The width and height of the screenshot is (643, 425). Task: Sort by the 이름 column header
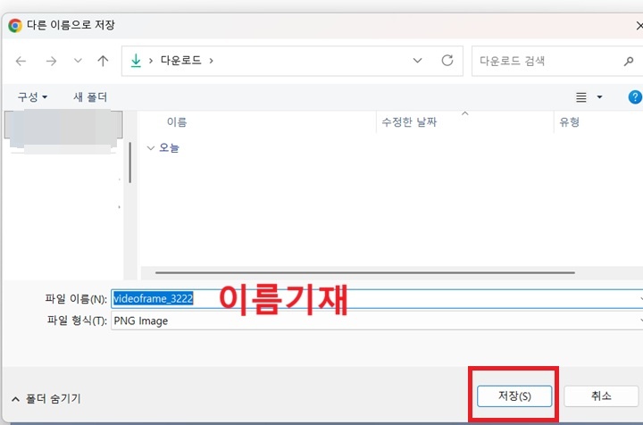pyautogui.click(x=177, y=122)
